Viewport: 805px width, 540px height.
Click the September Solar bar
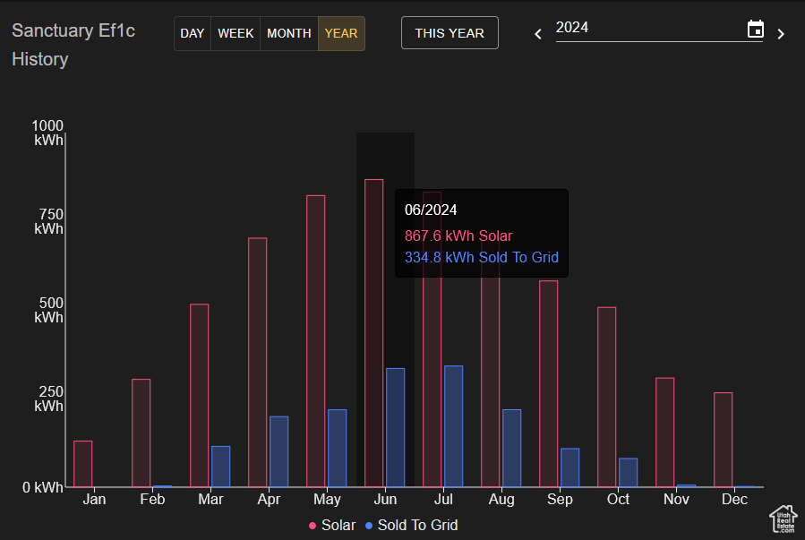click(549, 384)
